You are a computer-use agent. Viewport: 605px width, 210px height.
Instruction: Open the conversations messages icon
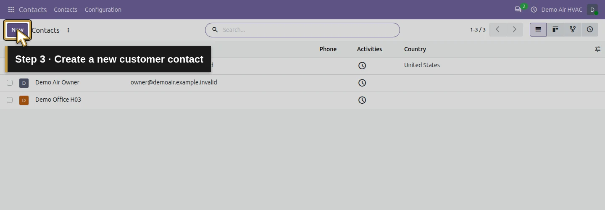pos(518,9)
